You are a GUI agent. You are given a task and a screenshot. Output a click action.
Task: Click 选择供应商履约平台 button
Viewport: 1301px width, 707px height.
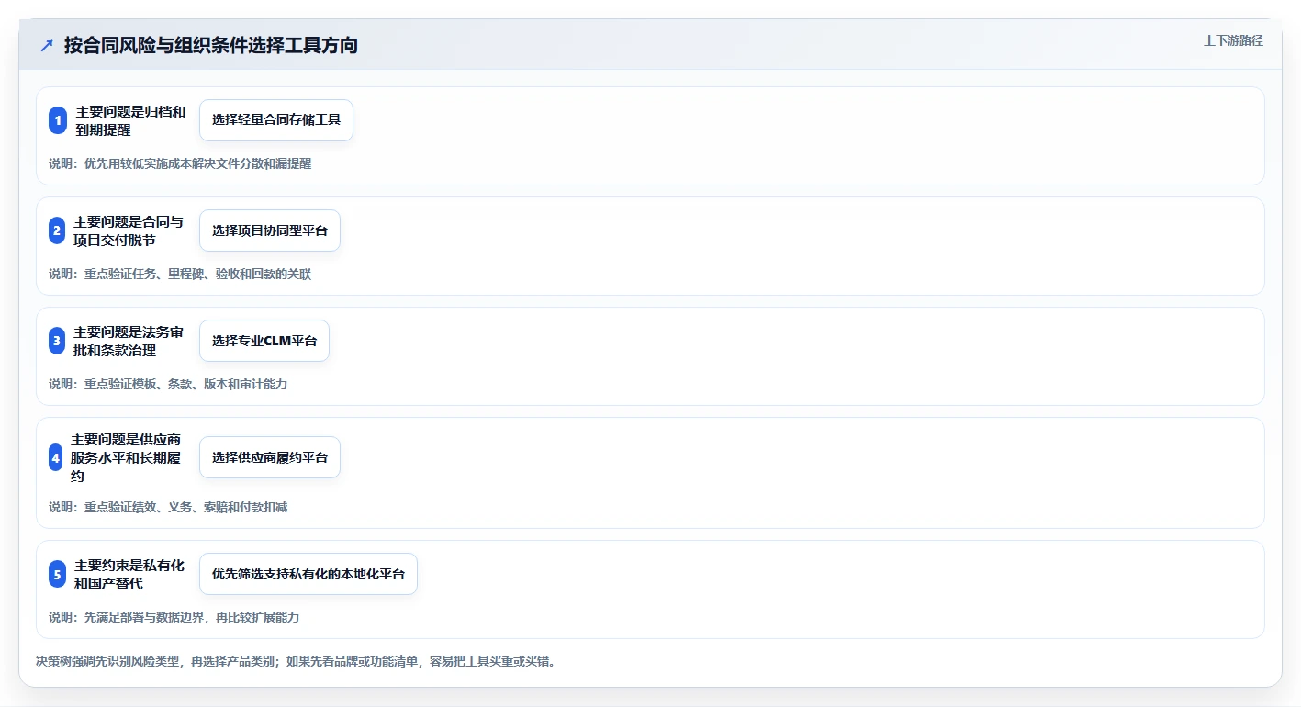click(270, 457)
